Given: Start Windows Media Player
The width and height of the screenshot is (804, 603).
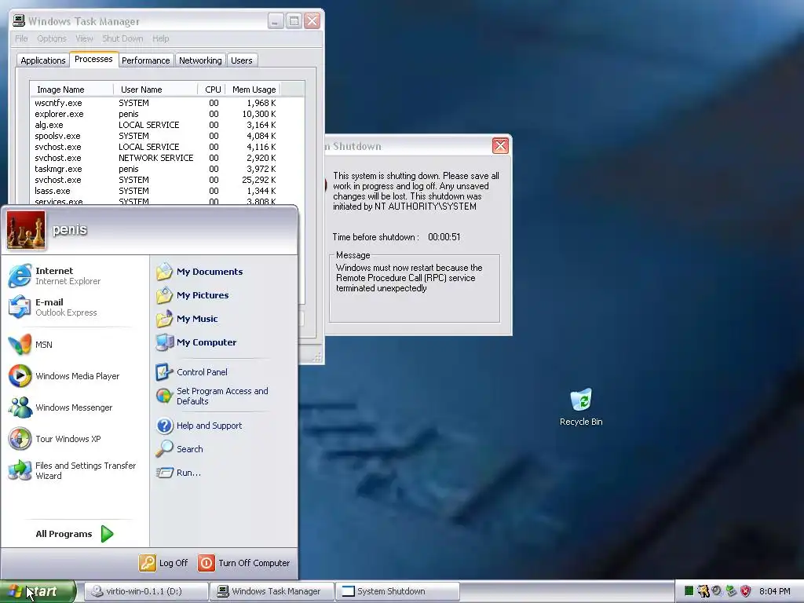Looking at the screenshot, I should click(x=64, y=376).
